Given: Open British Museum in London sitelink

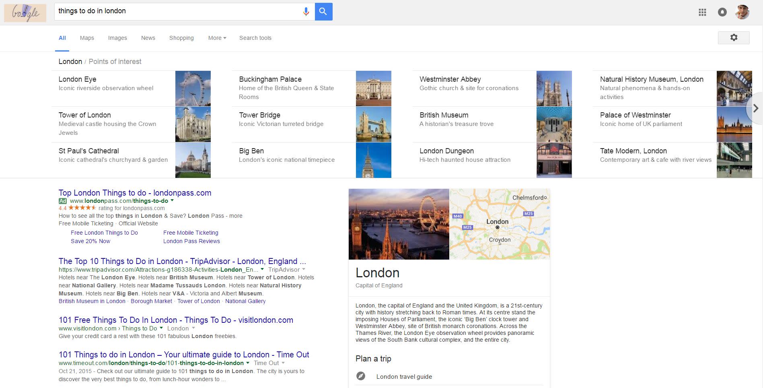Looking at the screenshot, I should 92,301.
